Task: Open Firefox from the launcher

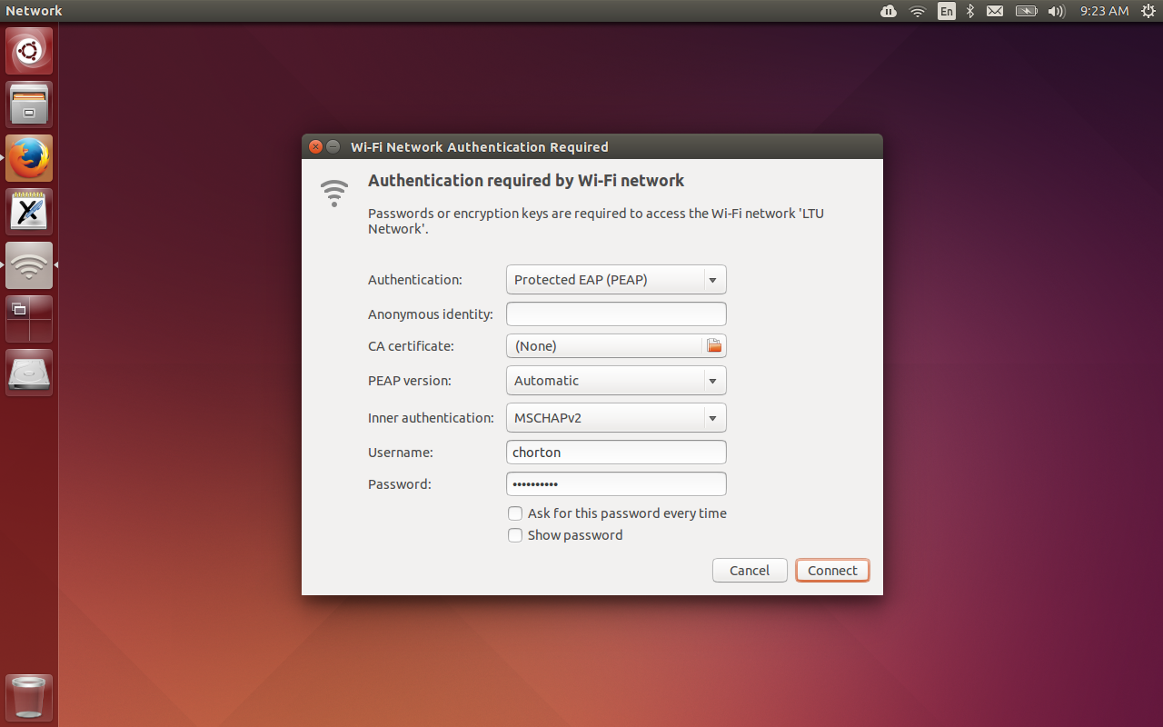Action: [x=29, y=158]
